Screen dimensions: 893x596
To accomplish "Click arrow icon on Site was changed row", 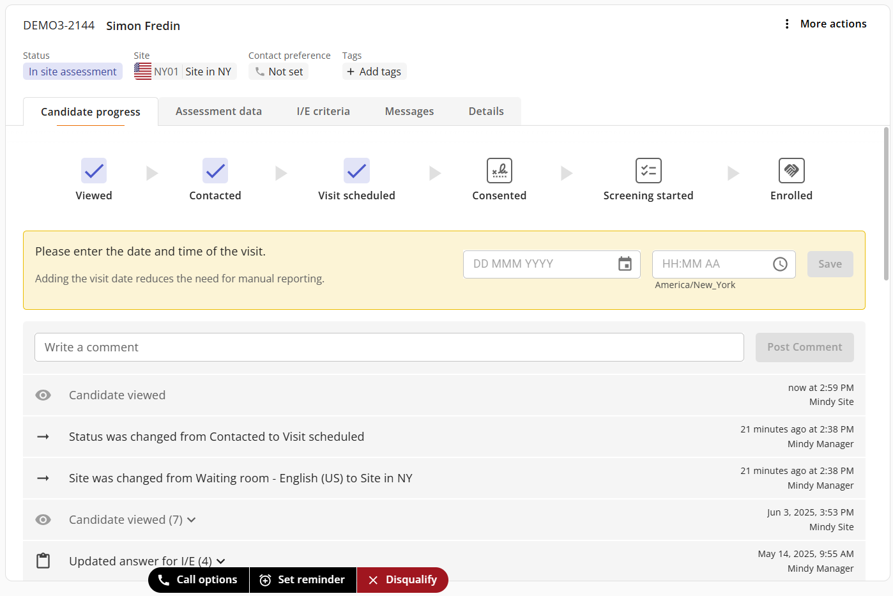I will (43, 478).
